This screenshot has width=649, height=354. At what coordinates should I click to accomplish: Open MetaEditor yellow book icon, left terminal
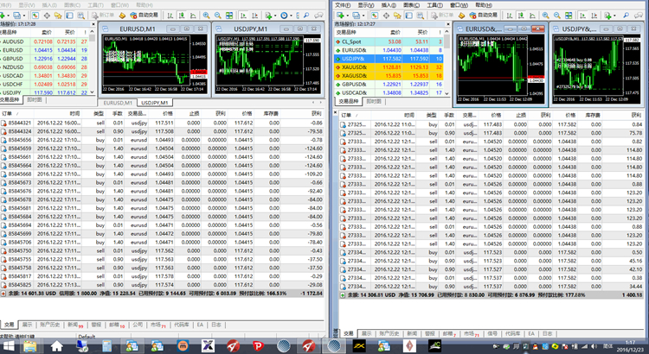(122, 16)
